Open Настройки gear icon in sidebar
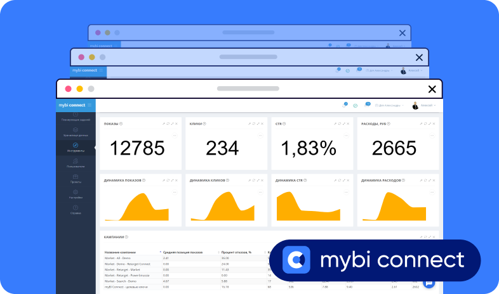Screen dimensions: 499x294 (76, 192)
